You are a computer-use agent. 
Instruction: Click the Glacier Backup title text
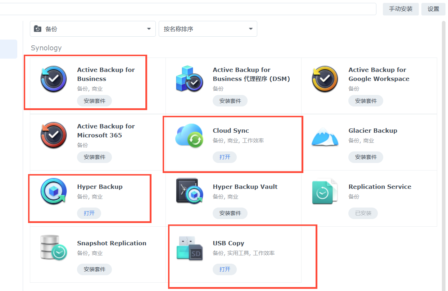pos(373,131)
